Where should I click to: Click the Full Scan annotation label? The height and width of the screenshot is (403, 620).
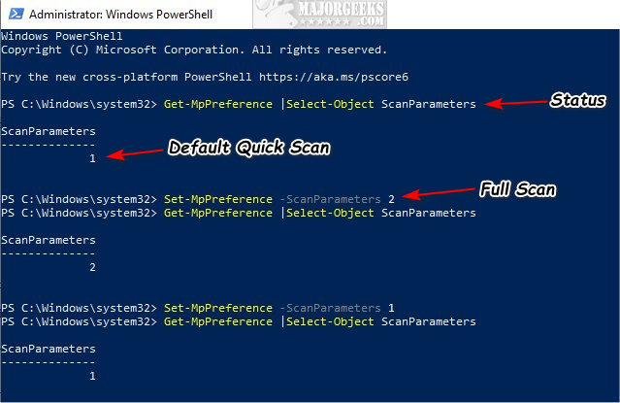(x=517, y=189)
